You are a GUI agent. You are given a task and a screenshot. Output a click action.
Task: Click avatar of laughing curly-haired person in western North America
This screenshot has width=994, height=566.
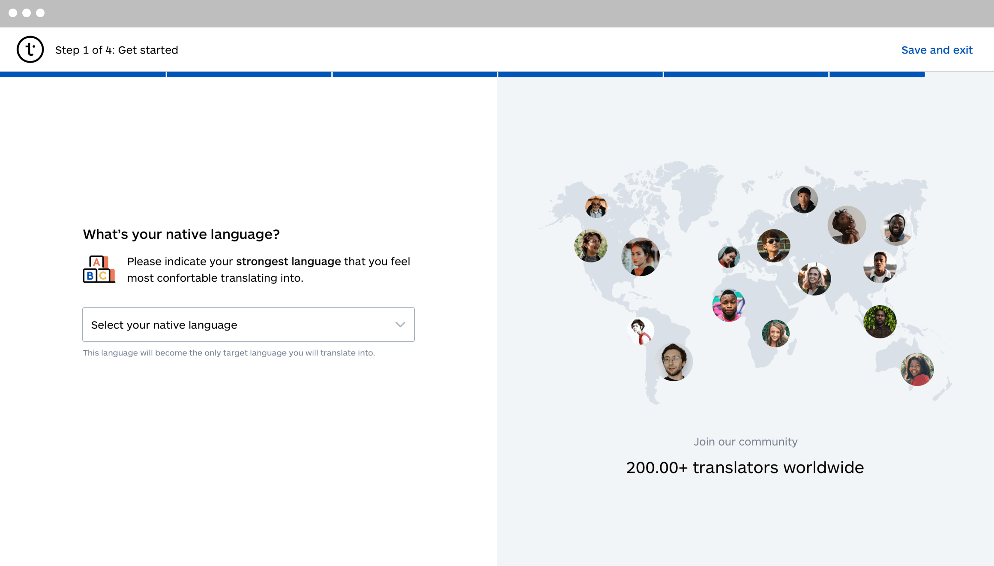click(x=590, y=246)
